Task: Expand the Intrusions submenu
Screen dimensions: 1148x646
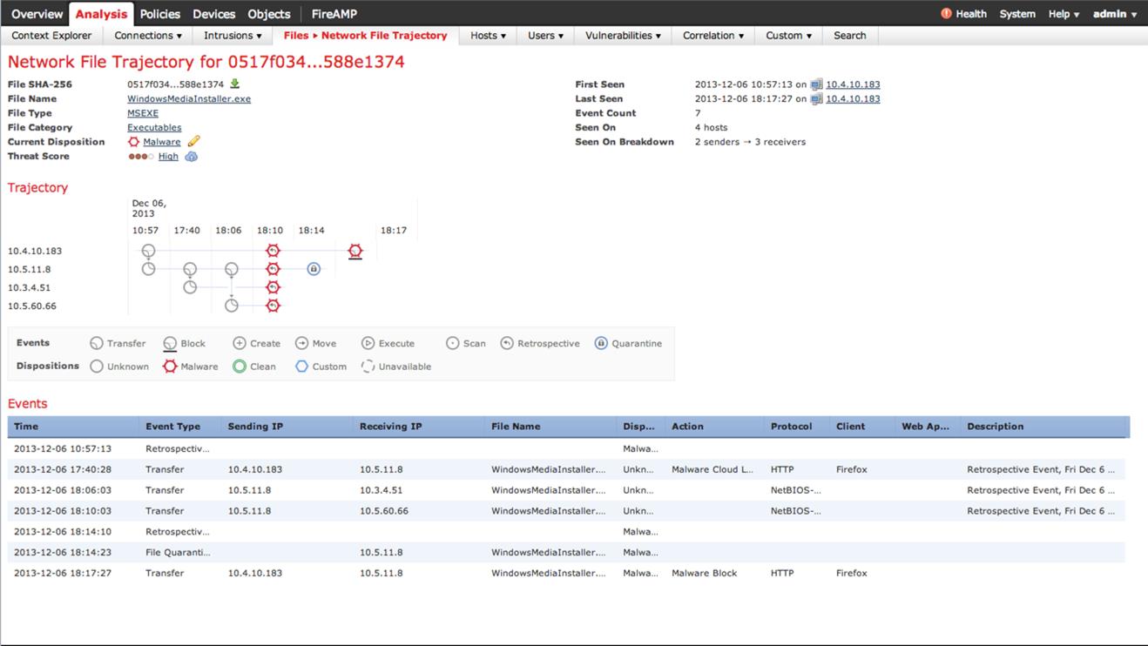Action: point(233,36)
